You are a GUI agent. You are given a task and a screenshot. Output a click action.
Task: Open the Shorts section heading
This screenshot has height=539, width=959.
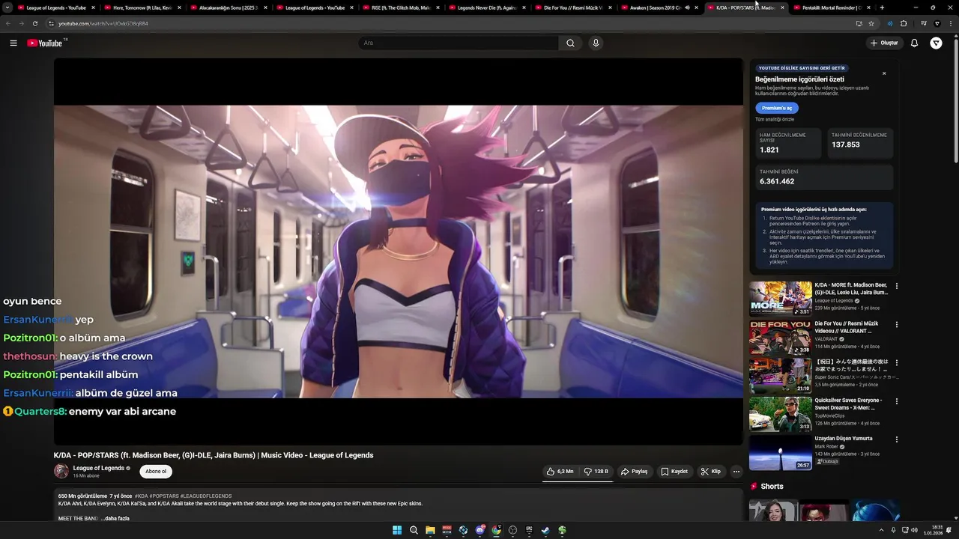click(772, 487)
